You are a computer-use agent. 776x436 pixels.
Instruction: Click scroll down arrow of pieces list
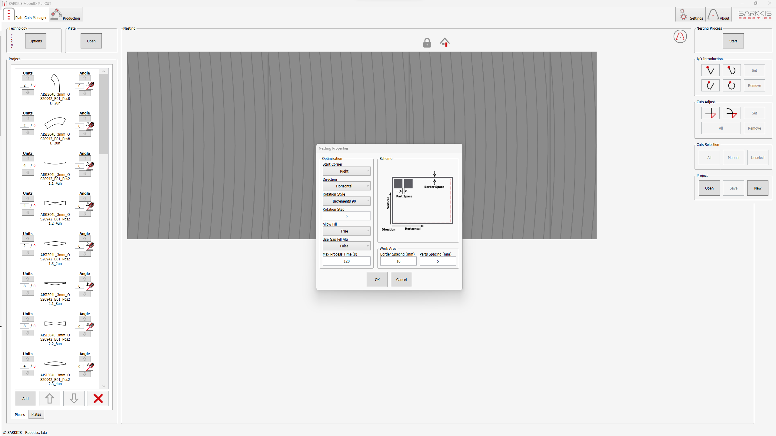click(104, 386)
